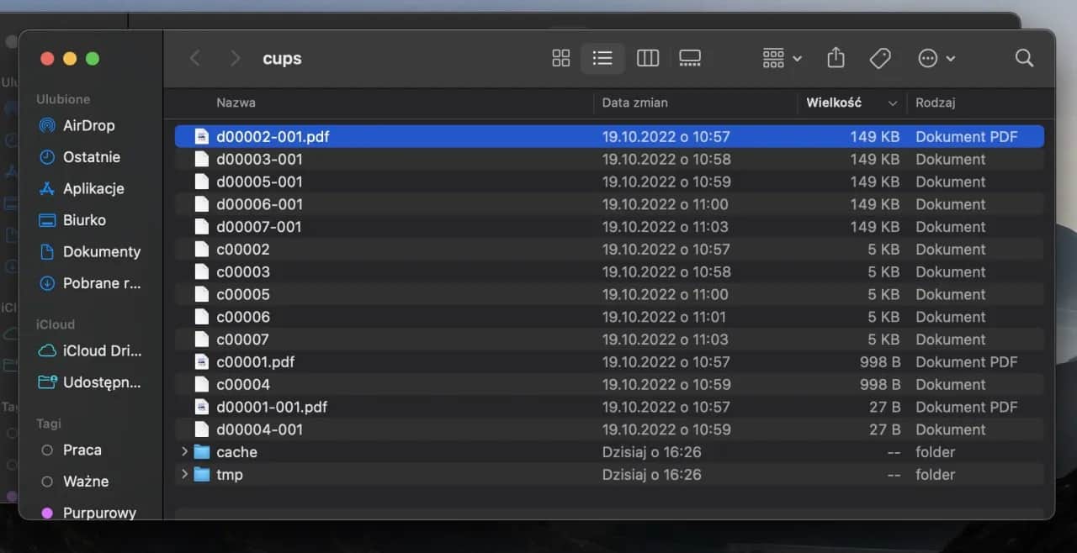Image resolution: width=1077 pixels, height=553 pixels.
Task: Select the file c00001.pdf
Action: point(256,361)
